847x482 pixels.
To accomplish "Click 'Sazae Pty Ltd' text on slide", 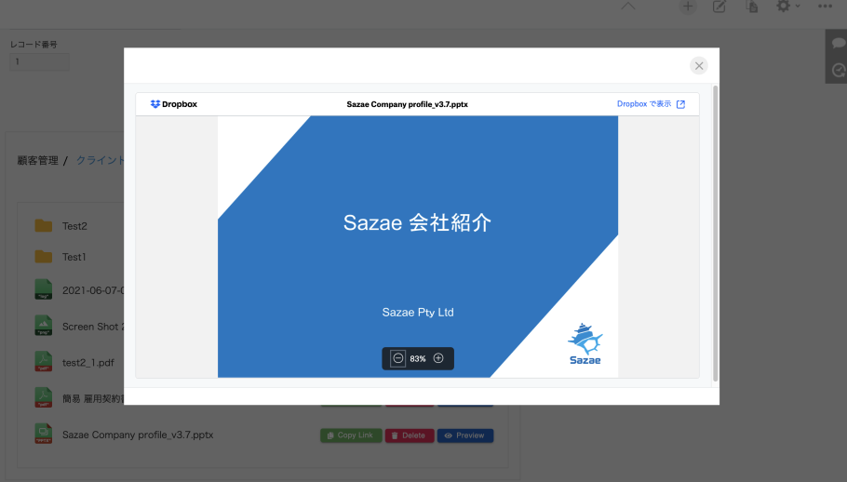I will 418,313.
